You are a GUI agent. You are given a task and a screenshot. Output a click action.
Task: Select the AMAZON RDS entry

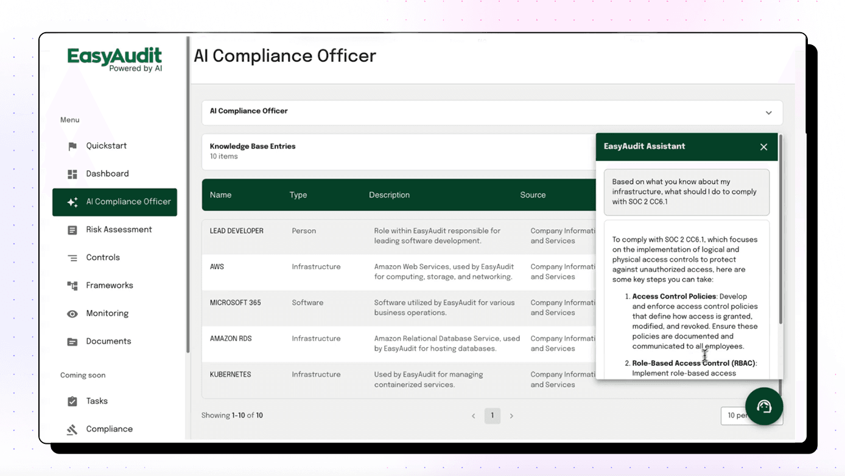coord(231,339)
